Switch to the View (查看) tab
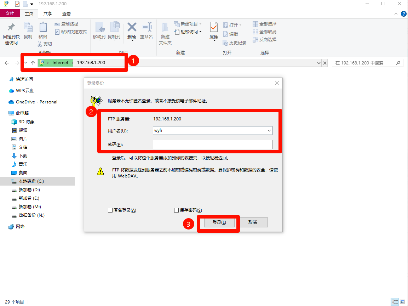The image size is (408, 306). pyautogui.click(x=67, y=13)
